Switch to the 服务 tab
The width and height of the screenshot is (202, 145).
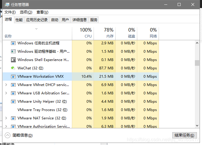coord(94,20)
